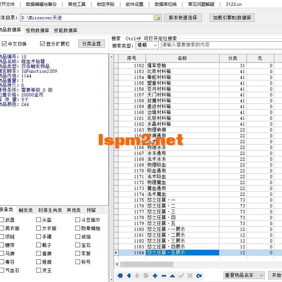Open the 搜索类型 模糊 dropdown

pos(147,45)
